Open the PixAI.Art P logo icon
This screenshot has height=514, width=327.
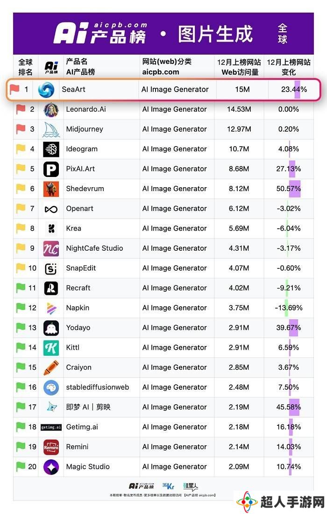click(x=51, y=169)
